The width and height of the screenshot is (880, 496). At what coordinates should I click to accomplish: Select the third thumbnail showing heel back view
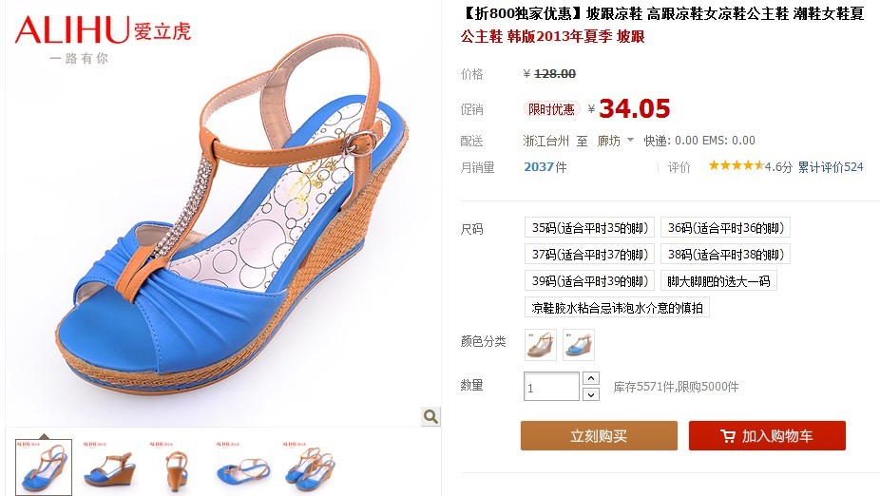[x=176, y=467]
